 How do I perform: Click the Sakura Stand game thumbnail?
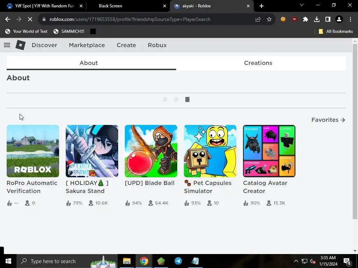click(92, 151)
